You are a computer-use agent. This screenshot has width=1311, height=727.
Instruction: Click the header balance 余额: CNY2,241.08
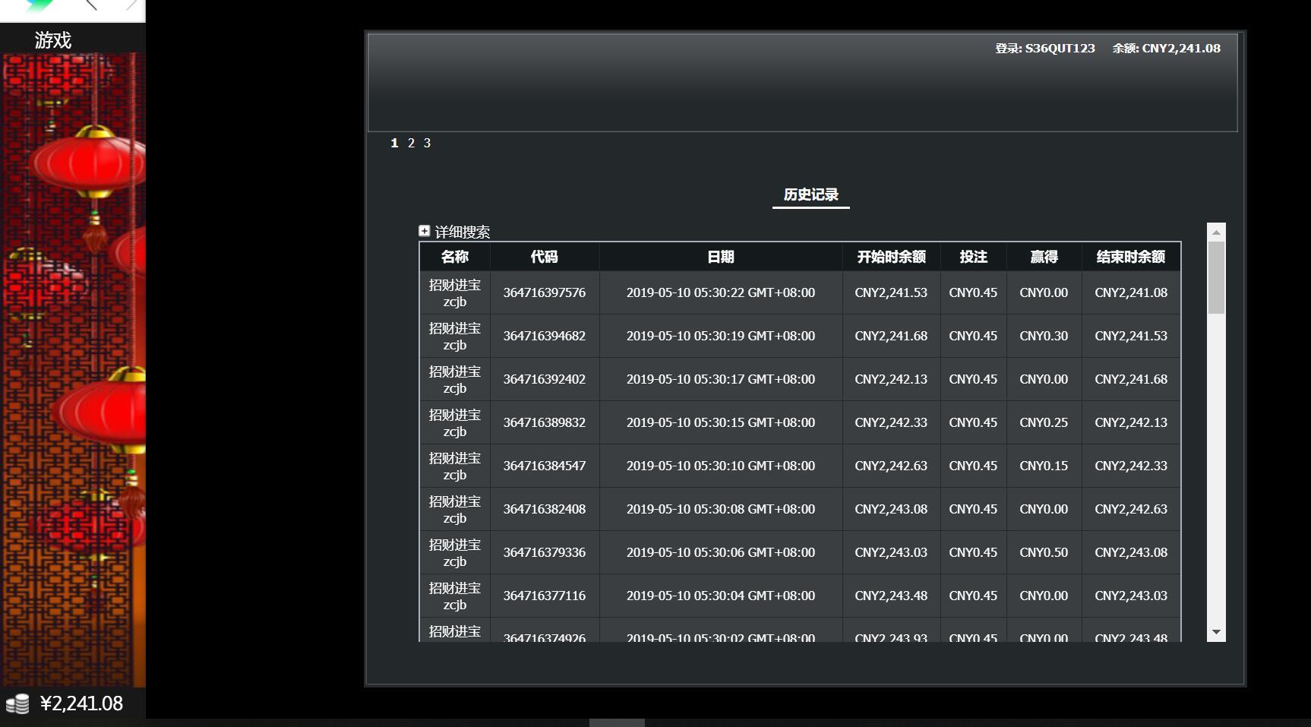click(x=1167, y=48)
